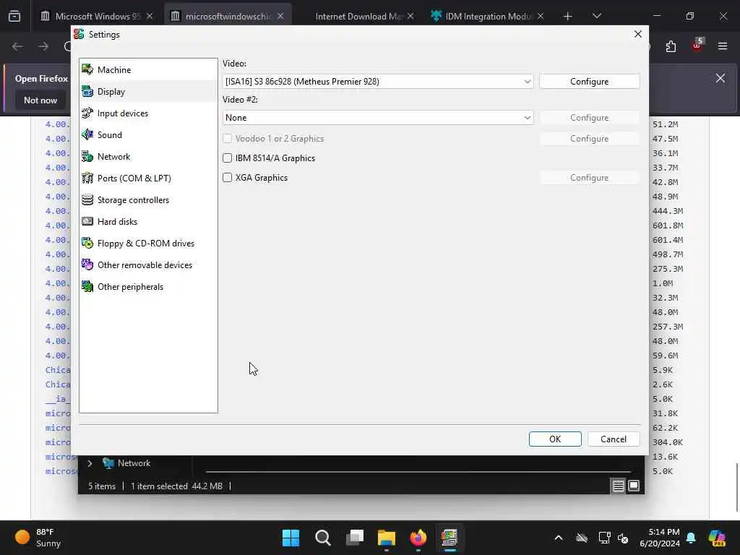
Task: Confirm settings with OK
Action: point(555,439)
